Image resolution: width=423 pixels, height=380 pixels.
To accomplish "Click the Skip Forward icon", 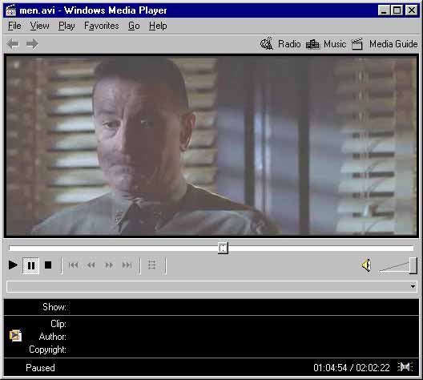I will click(x=127, y=265).
